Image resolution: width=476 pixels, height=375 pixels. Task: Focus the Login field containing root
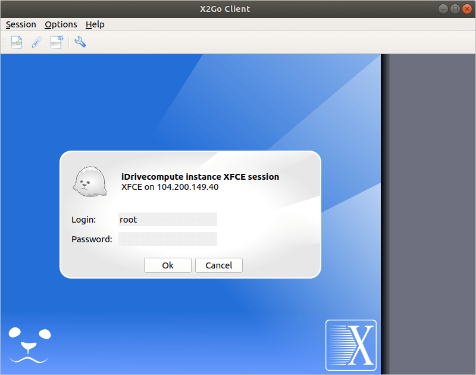[x=167, y=220]
